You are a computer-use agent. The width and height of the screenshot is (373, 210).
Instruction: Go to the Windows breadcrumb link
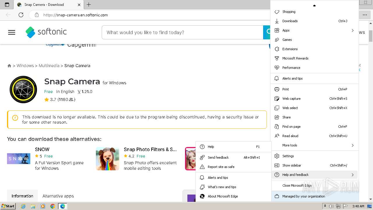pyautogui.click(x=25, y=66)
